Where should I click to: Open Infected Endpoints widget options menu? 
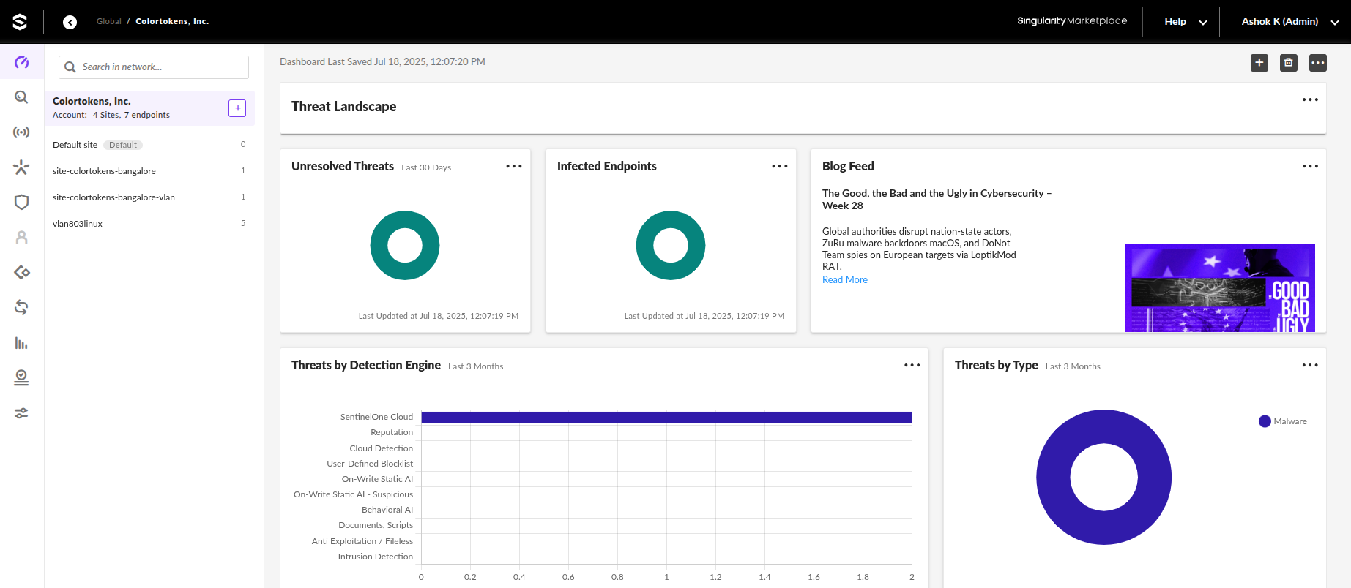coord(780,167)
